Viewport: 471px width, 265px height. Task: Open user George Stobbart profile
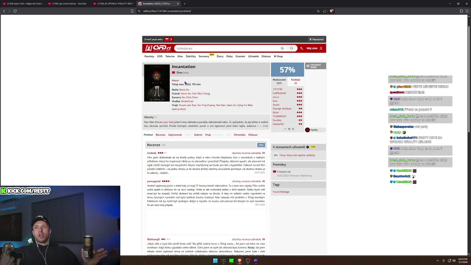(x=282, y=109)
